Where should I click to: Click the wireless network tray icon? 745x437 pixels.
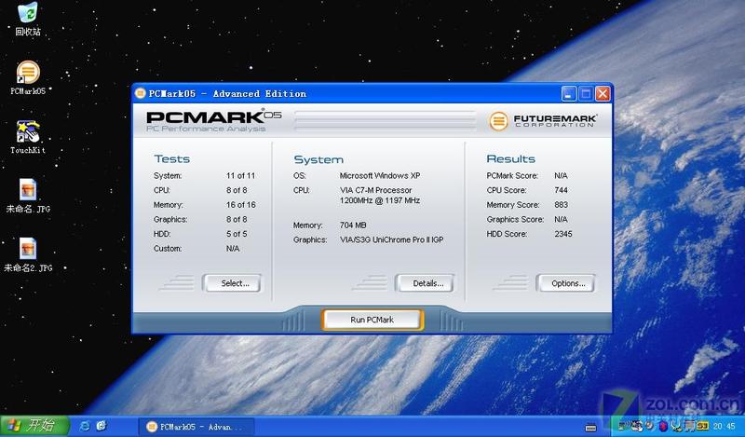pos(622,426)
